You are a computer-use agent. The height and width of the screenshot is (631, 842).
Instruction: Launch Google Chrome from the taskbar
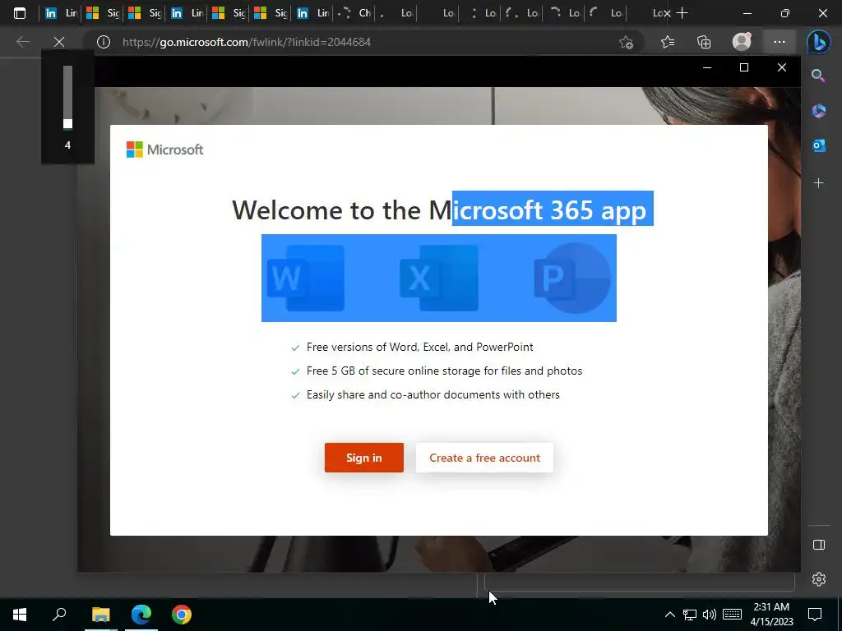[x=182, y=615]
